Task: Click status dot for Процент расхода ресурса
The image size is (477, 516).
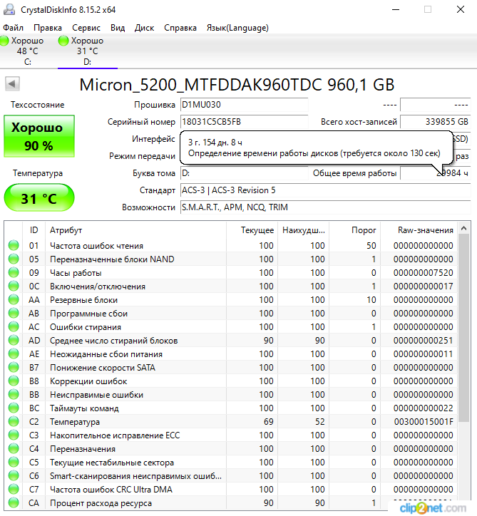Action: 14,503
